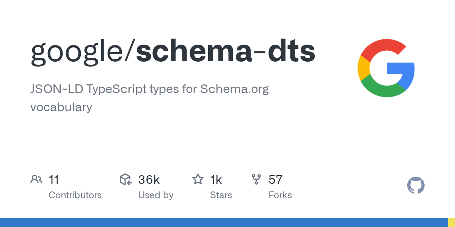Screen dimensions: 455x227
Task: Click the Contributors label
Action: 75,195
